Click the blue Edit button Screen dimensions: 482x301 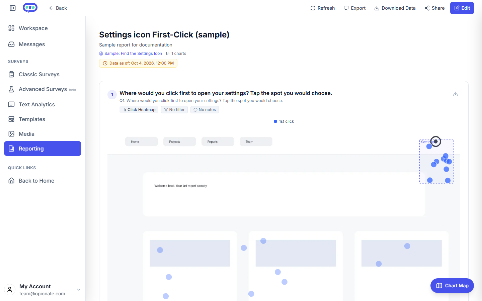point(462,8)
